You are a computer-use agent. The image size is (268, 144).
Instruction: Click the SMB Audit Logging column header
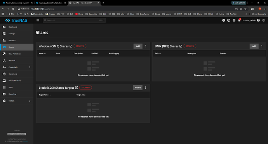114,53
